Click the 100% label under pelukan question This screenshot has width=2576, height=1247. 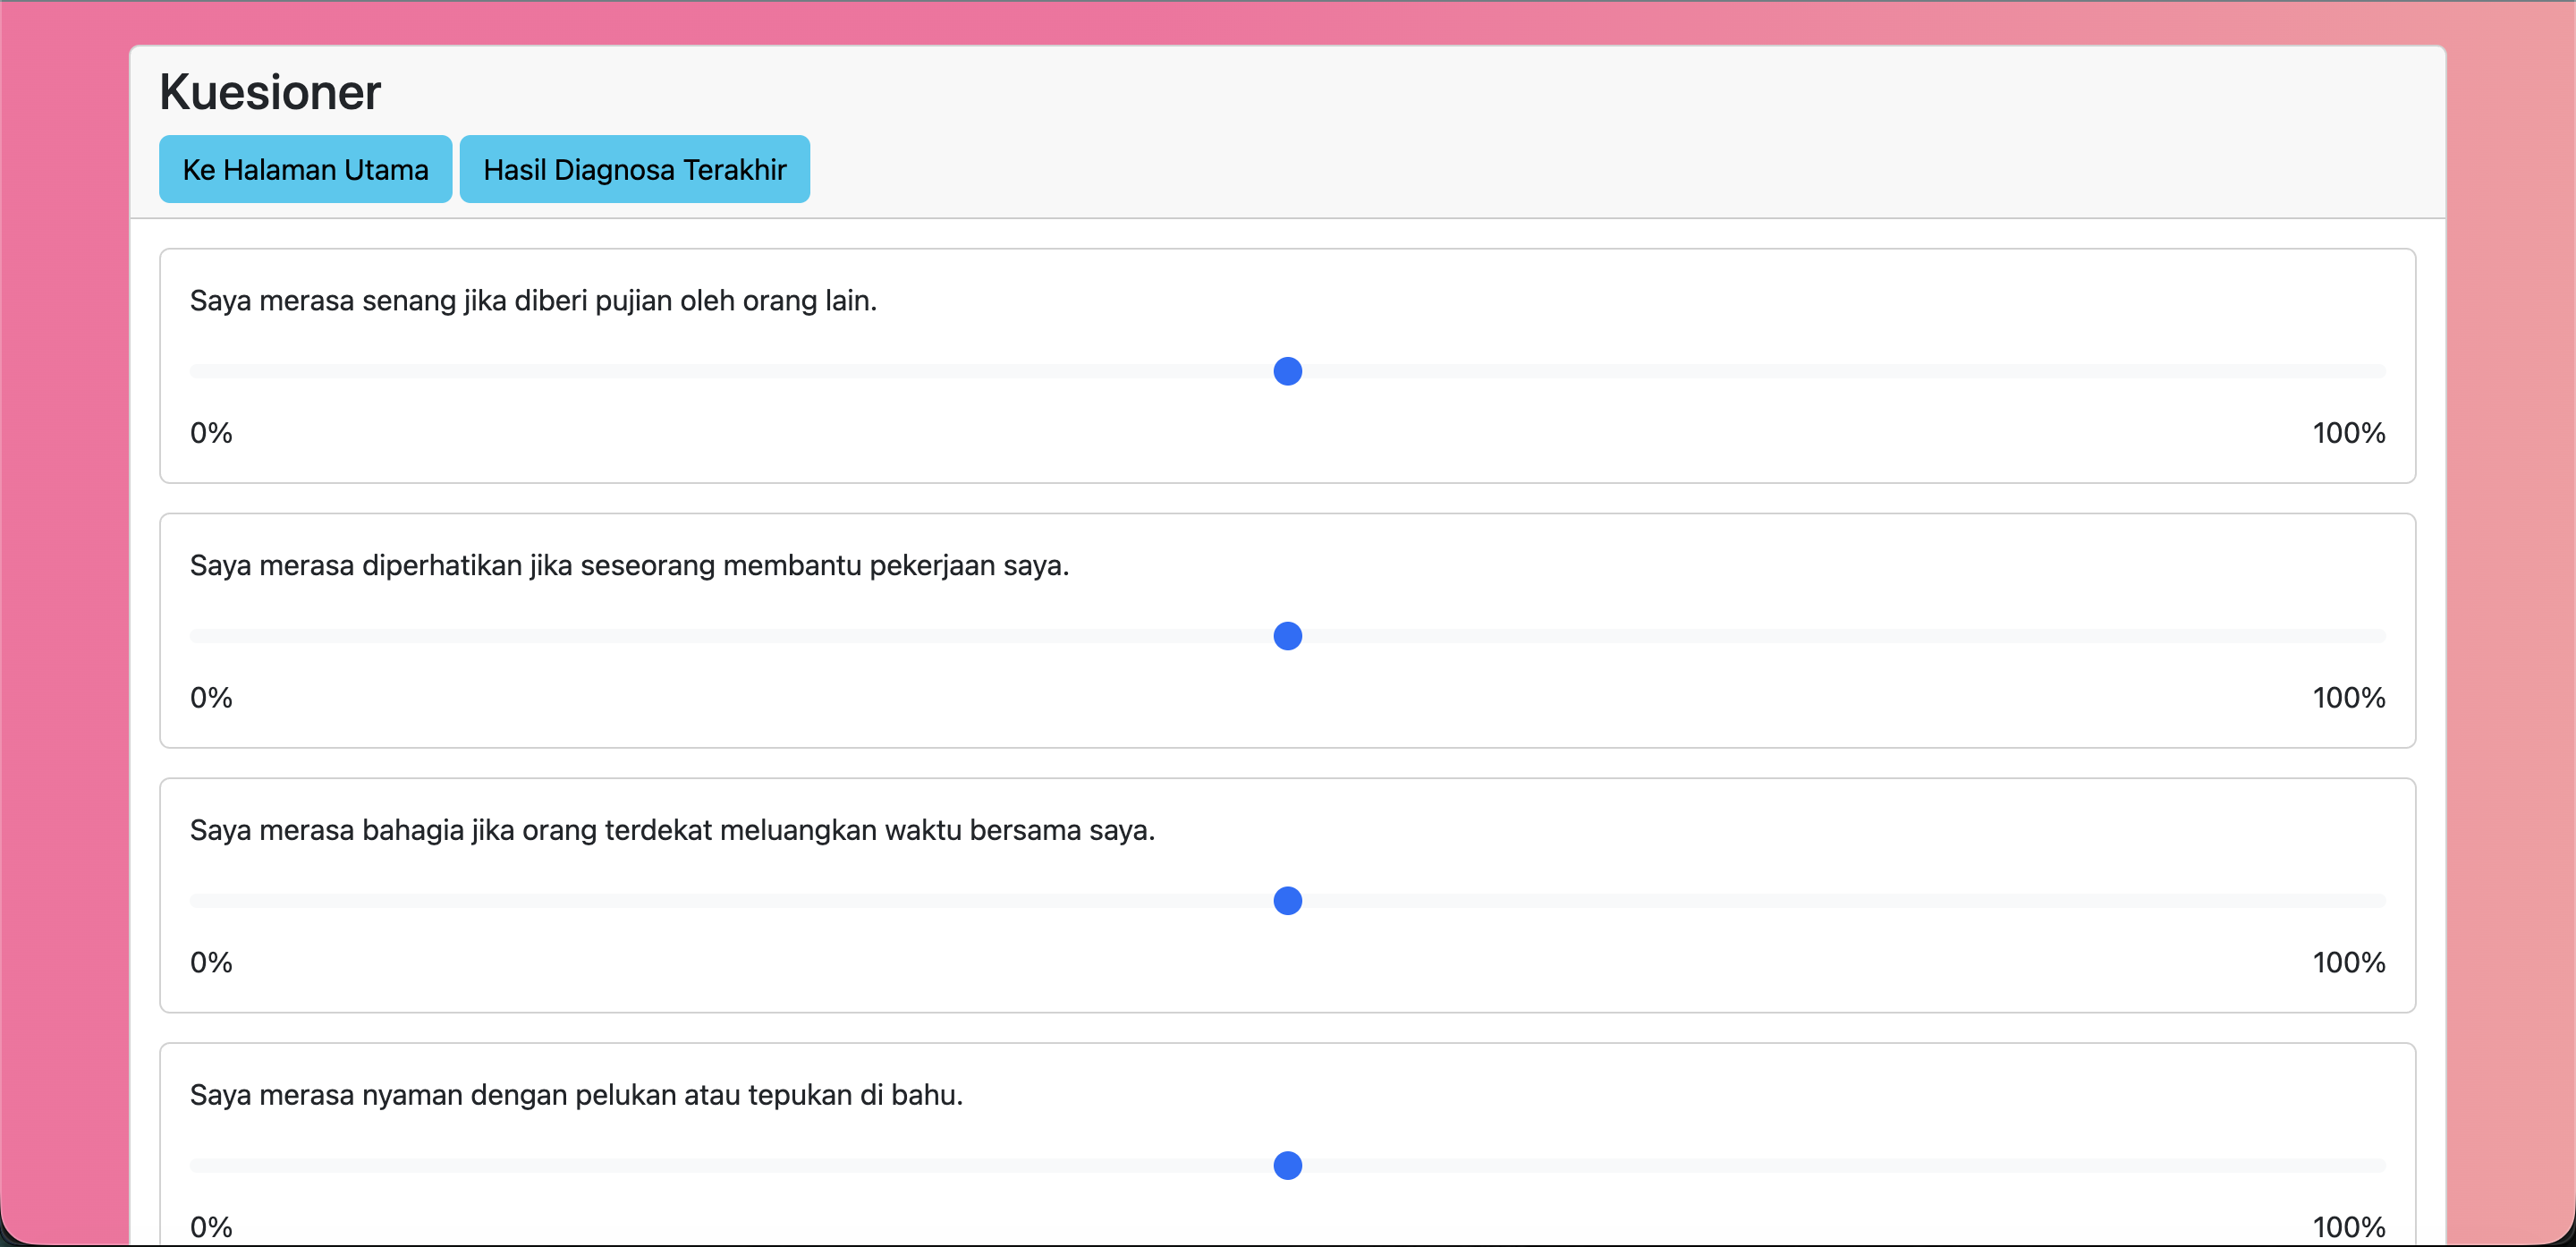pyautogui.click(x=2348, y=1226)
